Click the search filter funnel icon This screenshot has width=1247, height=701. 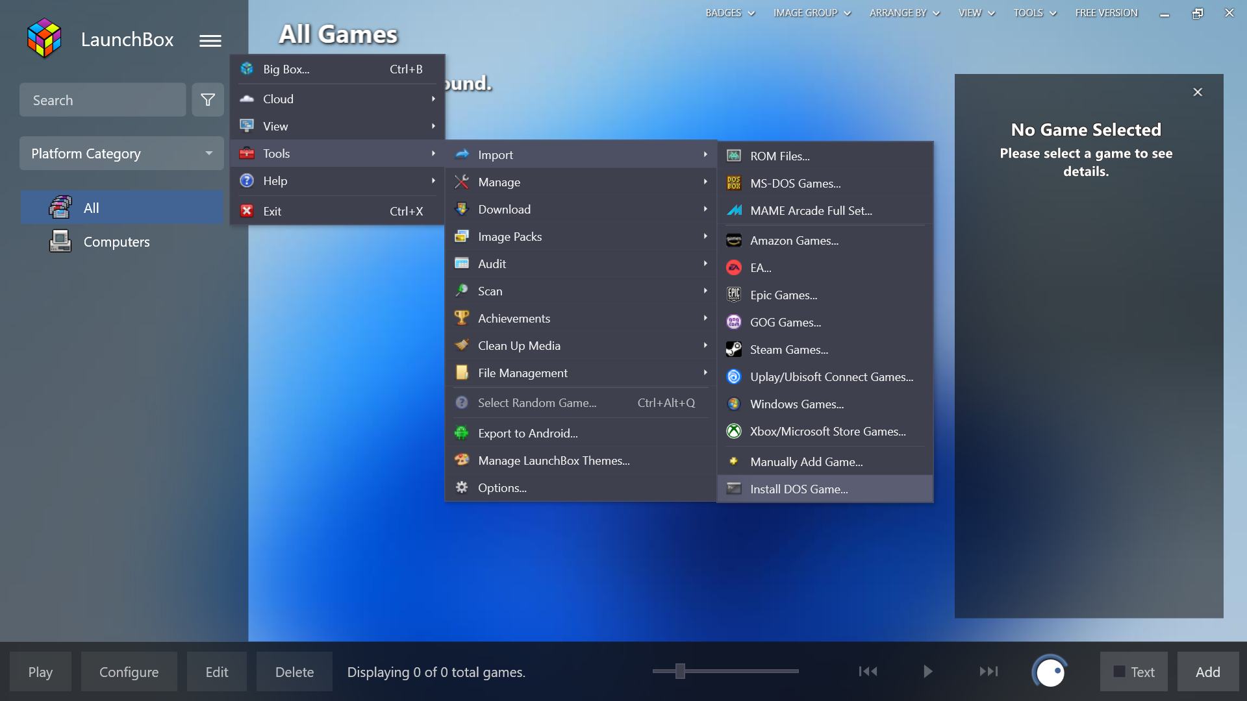[x=208, y=100]
